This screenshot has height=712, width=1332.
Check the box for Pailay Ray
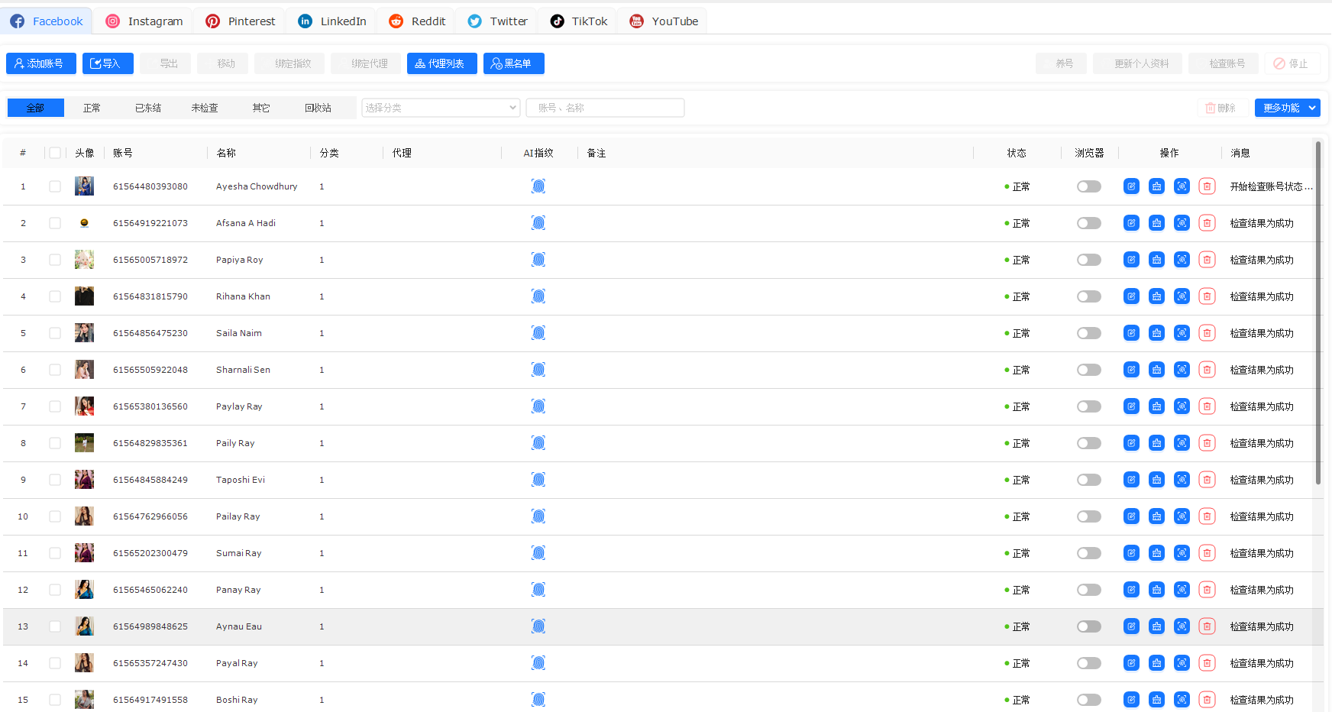55,516
